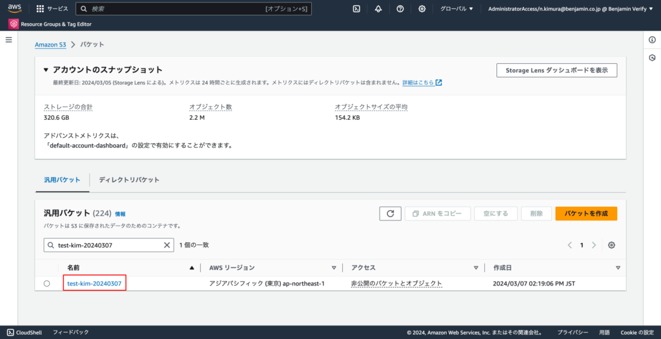Open CloudShell in the footer
This screenshot has height=339, width=661.
click(25, 333)
